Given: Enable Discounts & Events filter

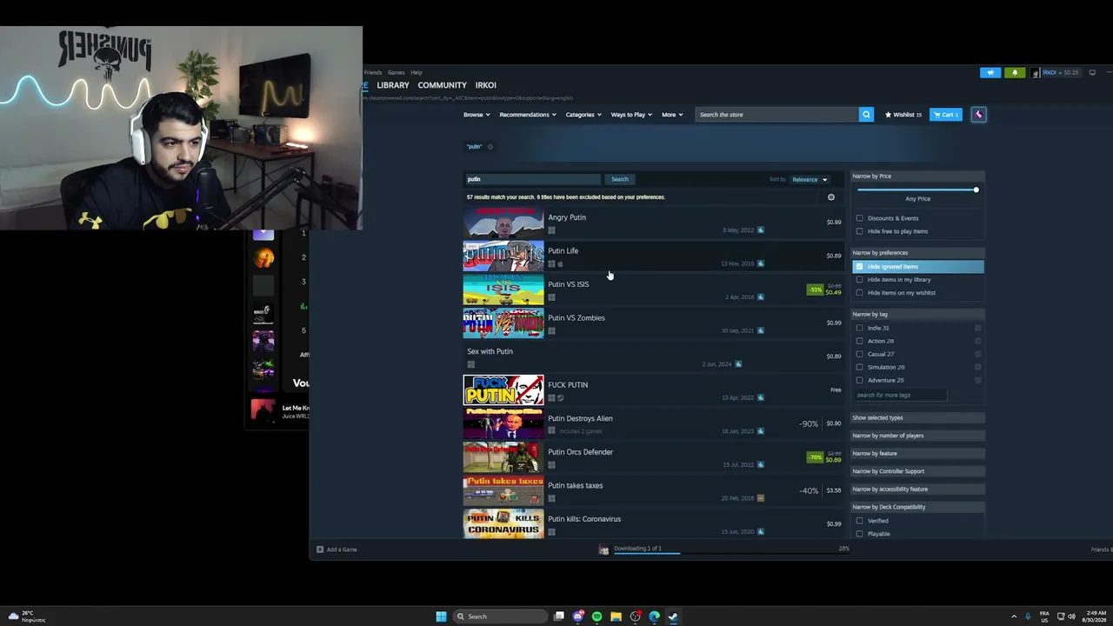Looking at the screenshot, I should [x=860, y=218].
